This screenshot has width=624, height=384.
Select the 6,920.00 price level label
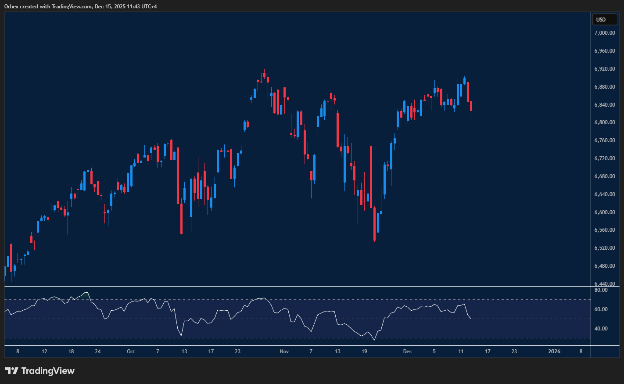(x=604, y=69)
